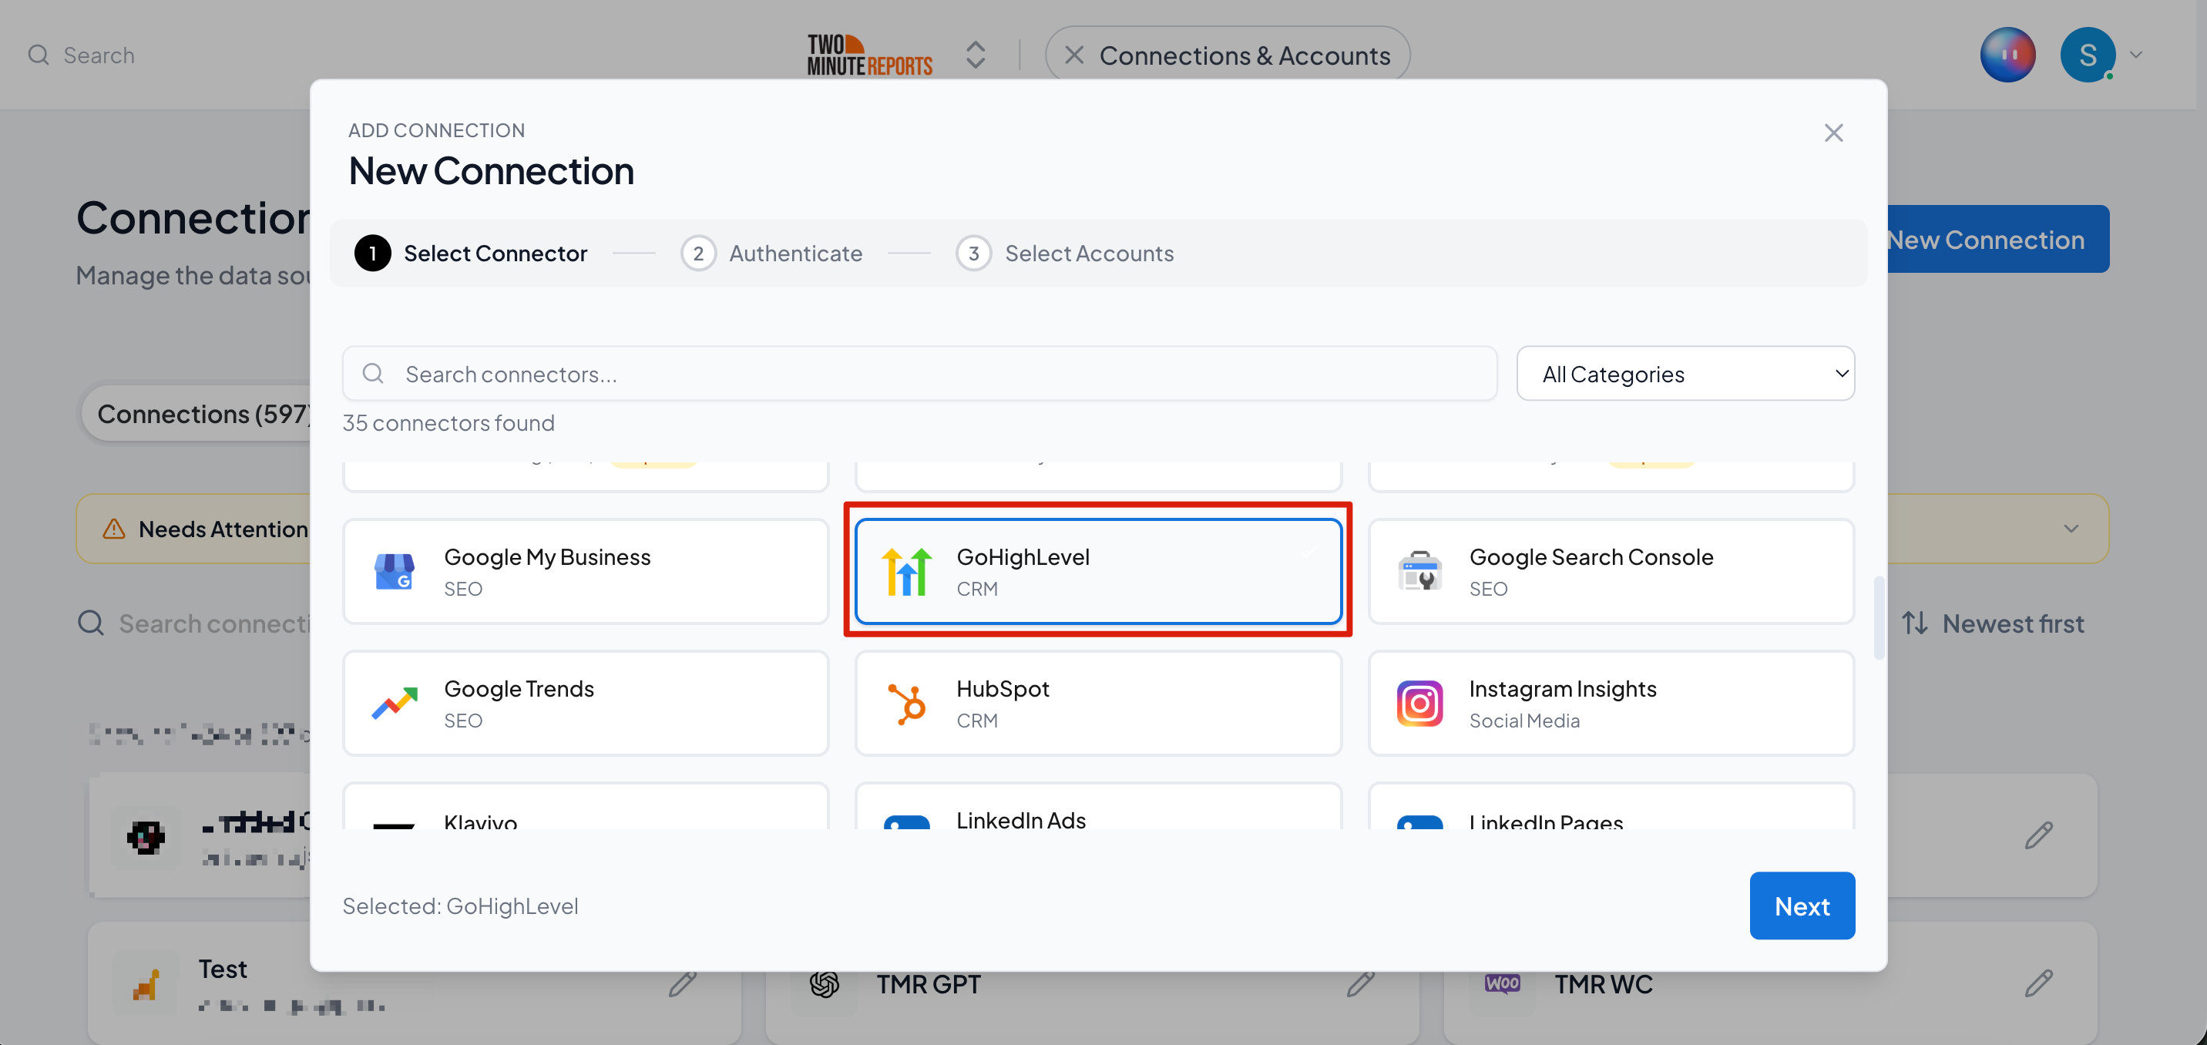Viewport: 2207px width, 1045px height.
Task: Click the Two Minute Reports logo
Action: [x=869, y=55]
